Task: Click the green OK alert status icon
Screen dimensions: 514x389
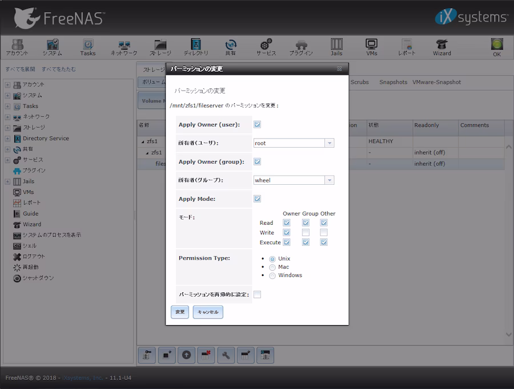Action: [x=497, y=47]
